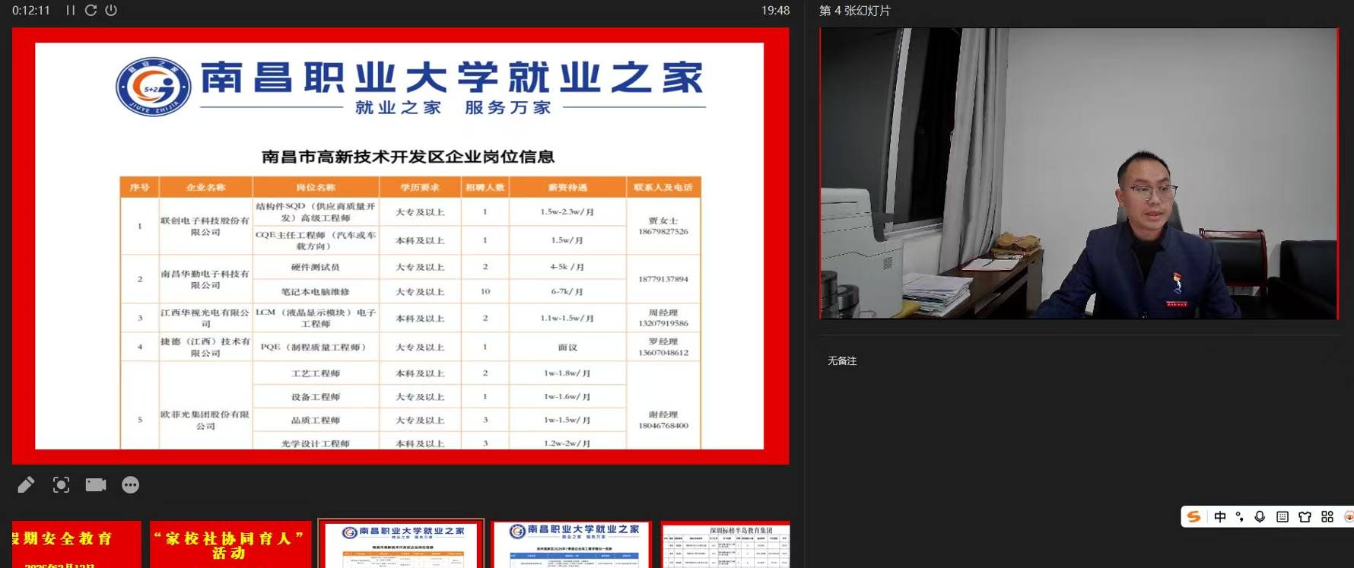Click the elapsed time 0:12:11

click(x=31, y=11)
